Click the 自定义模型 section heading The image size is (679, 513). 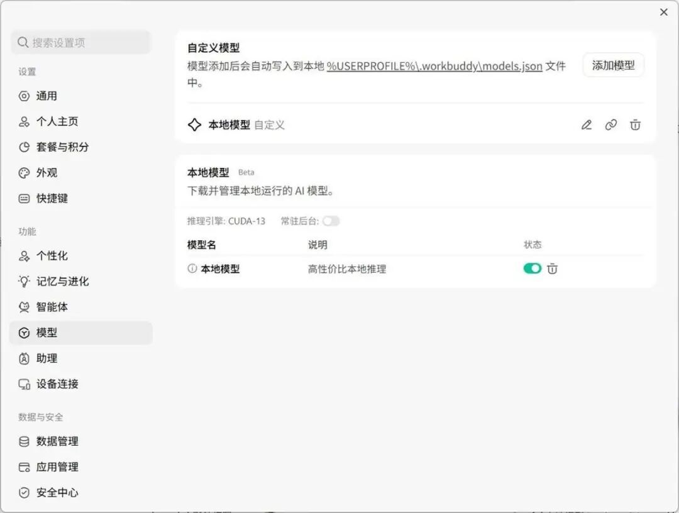click(214, 48)
